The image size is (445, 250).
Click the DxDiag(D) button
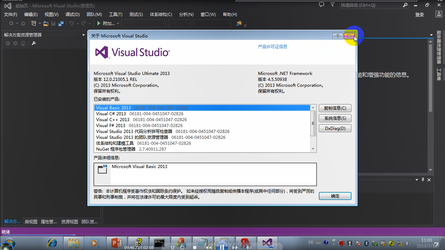(x=335, y=128)
